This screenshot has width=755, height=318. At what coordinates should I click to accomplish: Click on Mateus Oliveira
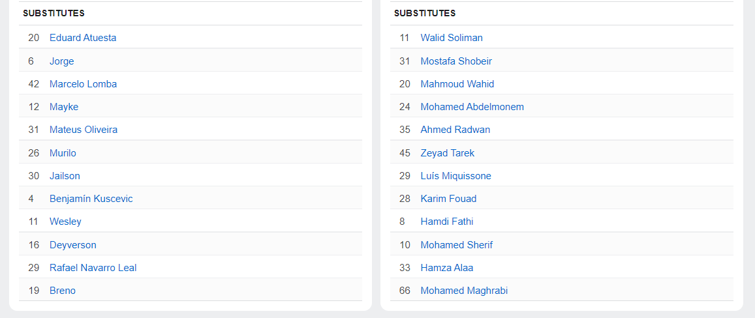tap(84, 130)
